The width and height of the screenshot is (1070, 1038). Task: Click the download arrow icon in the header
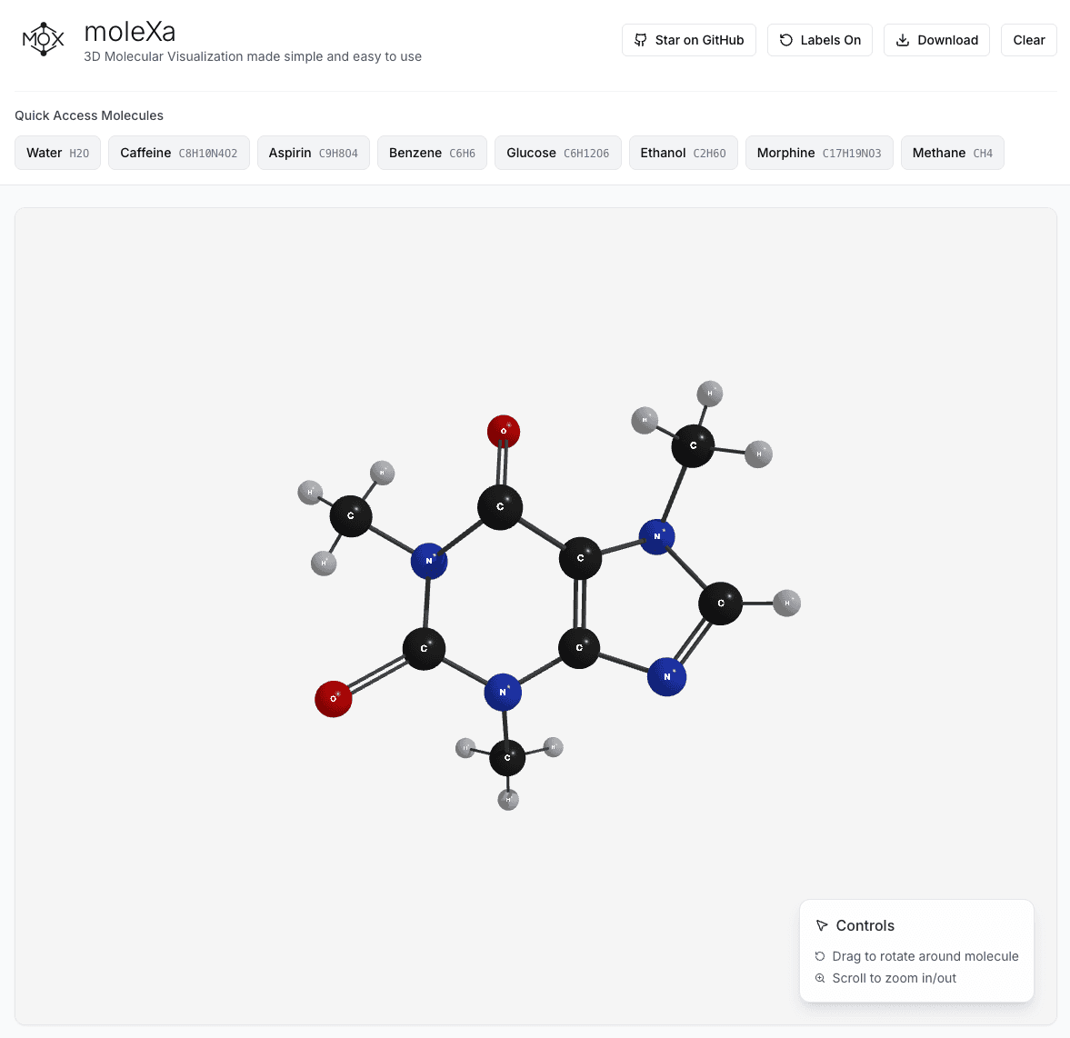pos(902,40)
